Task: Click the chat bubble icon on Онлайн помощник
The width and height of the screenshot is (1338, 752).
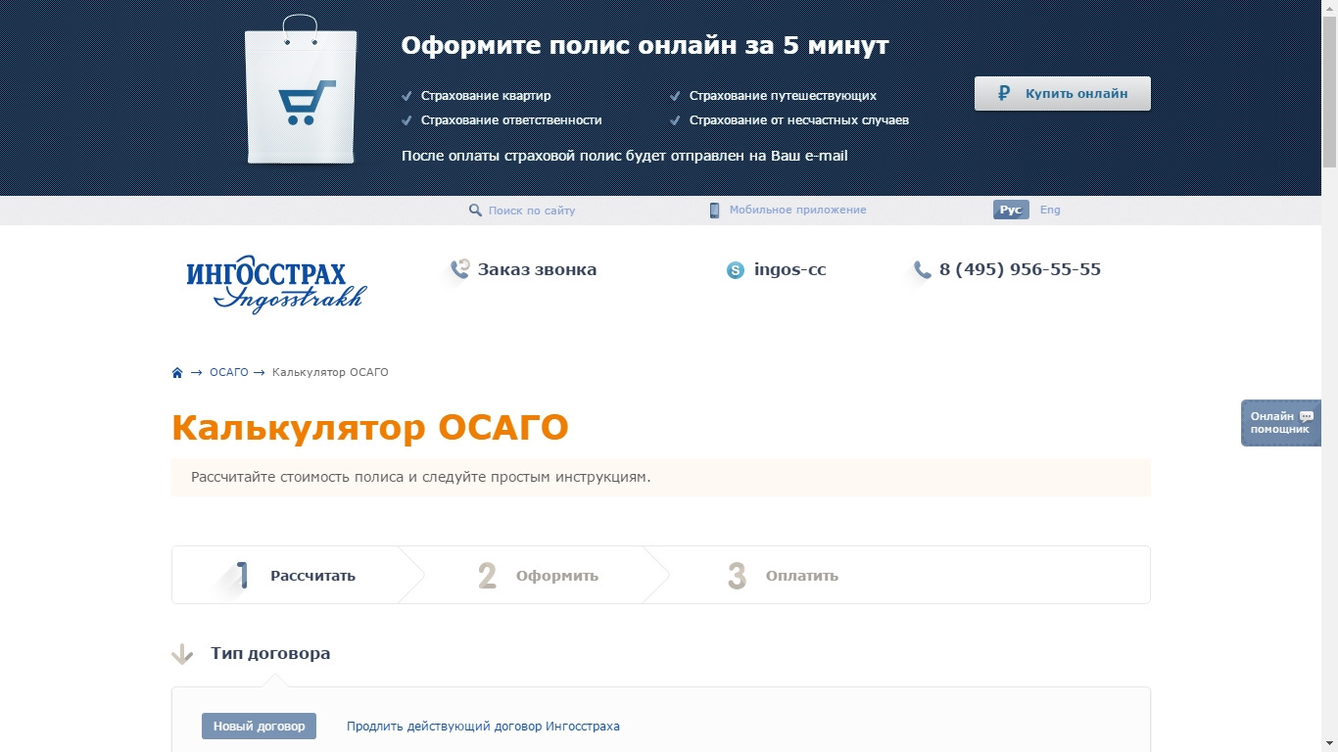Action: click(x=1307, y=416)
